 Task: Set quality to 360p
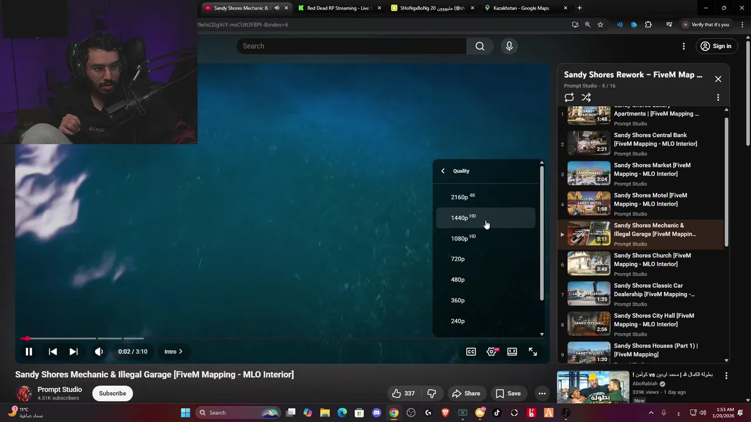pos(486,300)
